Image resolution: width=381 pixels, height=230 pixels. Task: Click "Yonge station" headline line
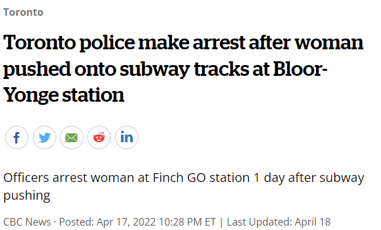64,95
